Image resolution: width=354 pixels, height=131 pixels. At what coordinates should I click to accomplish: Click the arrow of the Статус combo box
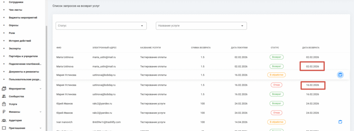tap(142, 26)
